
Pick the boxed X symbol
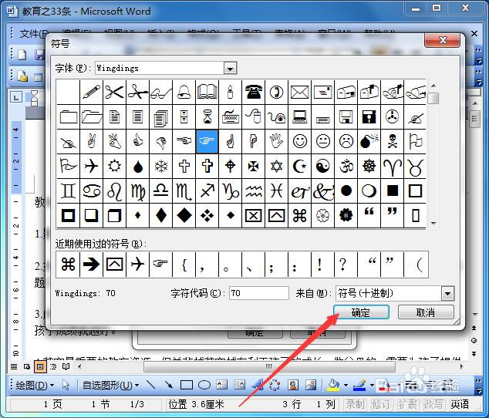coord(253,215)
